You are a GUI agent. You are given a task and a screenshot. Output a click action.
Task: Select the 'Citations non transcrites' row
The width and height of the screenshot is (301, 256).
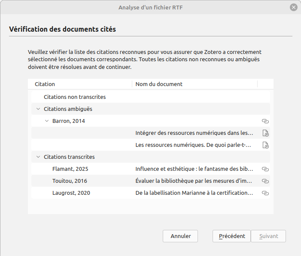click(75, 97)
